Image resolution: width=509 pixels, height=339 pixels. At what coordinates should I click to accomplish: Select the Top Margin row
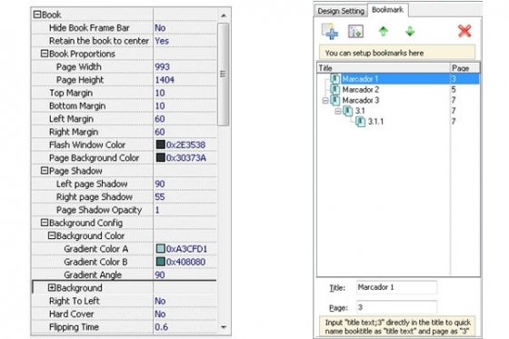(x=125, y=93)
